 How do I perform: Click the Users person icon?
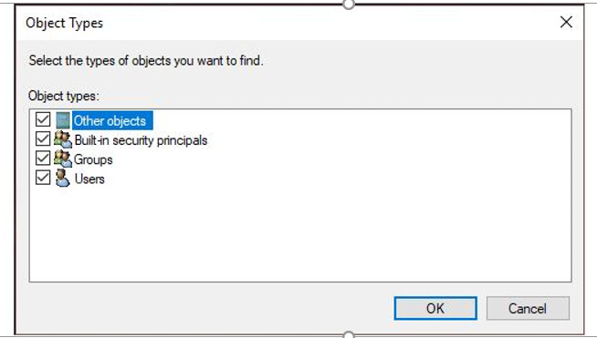point(62,178)
